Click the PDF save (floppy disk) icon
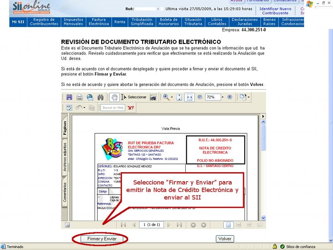Viewport: 333px width, 250px height. tap(69, 97)
